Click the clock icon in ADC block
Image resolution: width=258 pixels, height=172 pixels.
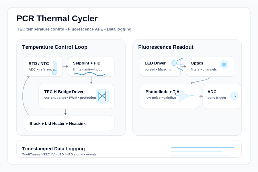point(234,96)
